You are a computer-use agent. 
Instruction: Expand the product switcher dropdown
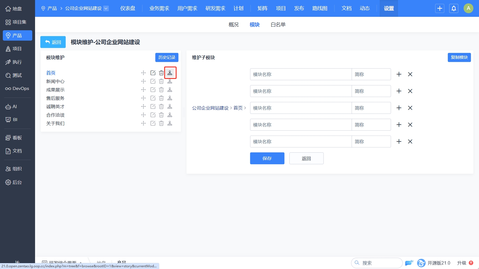click(x=106, y=8)
